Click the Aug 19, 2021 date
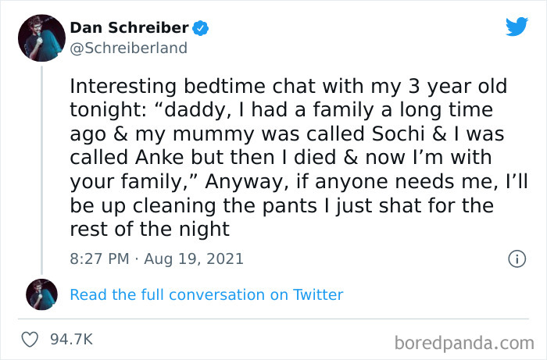 tap(189, 258)
